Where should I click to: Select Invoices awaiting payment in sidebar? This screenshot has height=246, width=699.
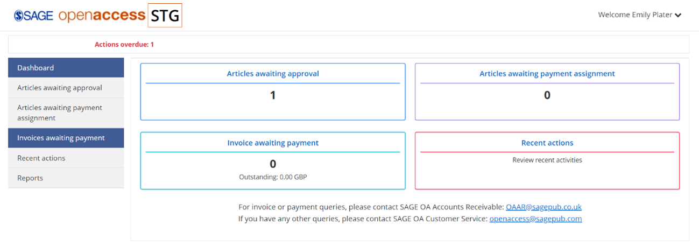coord(66,138)
